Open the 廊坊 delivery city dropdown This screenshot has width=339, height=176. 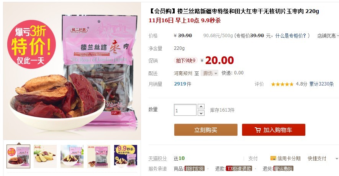210,73
